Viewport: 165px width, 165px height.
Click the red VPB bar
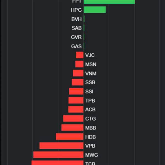[62, 146]
